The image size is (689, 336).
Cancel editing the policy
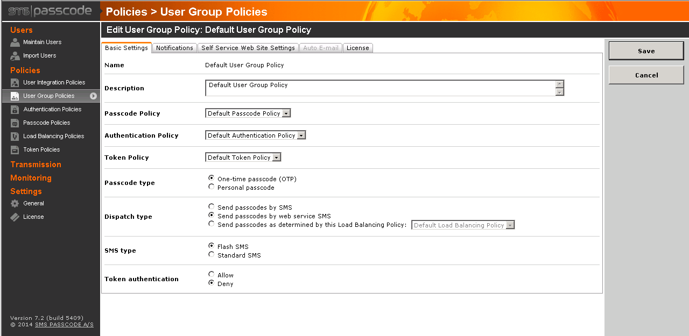click(x=646, y=75)
